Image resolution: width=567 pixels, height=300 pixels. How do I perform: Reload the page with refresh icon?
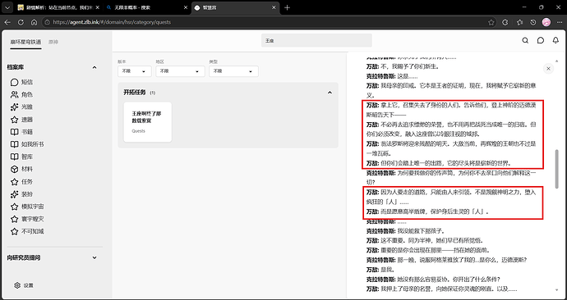21,22
